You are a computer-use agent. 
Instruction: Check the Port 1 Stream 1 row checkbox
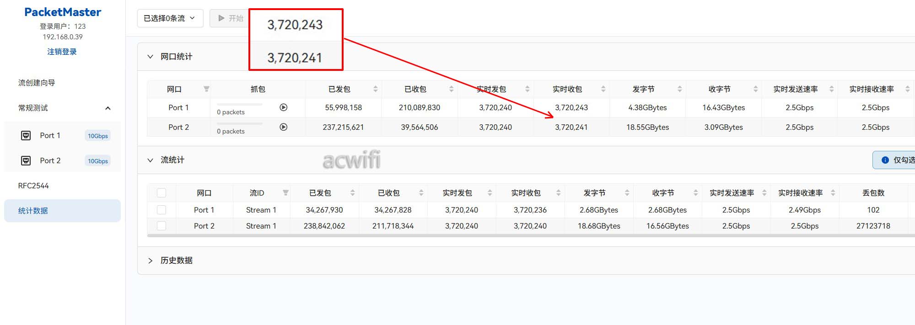click(x=161, y=210)
